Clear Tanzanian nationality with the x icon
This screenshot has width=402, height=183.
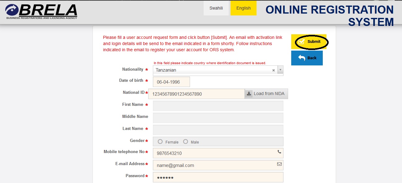(x=274, y=70)
